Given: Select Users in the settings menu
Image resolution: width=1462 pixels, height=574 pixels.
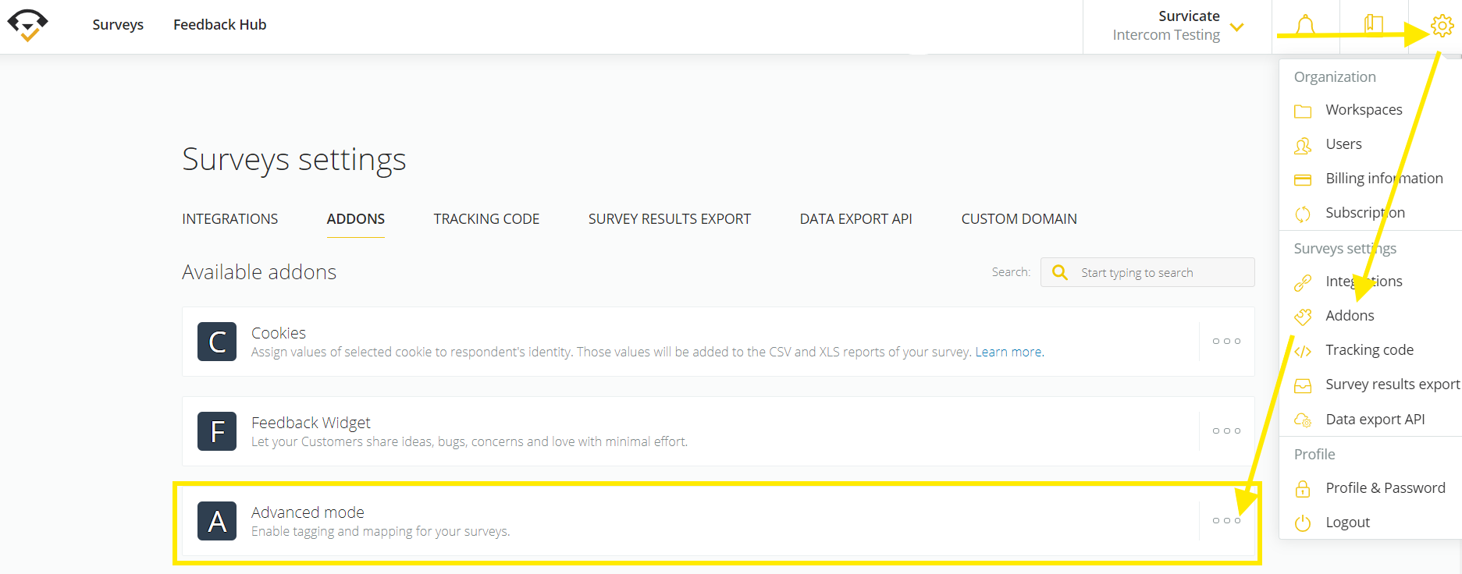Looking at the screenshot, I should click(1343, 144).
